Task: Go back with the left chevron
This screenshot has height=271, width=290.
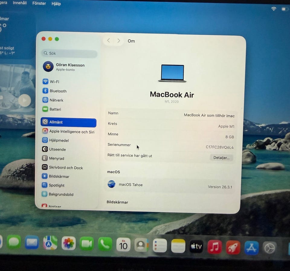Action: point(108,40)
